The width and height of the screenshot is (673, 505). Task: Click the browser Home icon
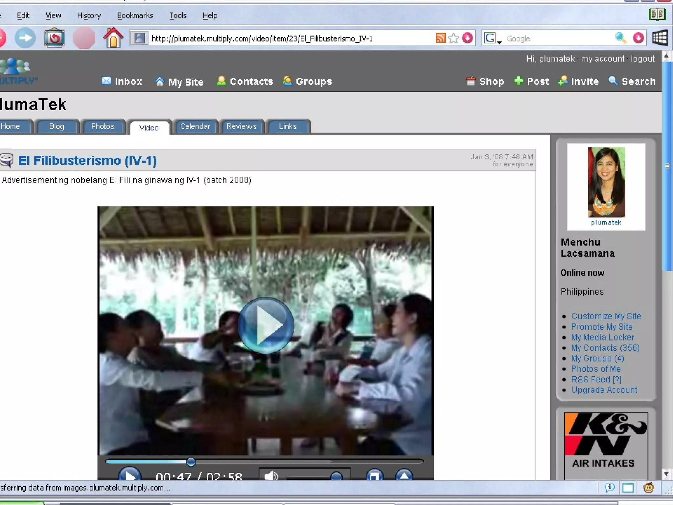(113, 38)
